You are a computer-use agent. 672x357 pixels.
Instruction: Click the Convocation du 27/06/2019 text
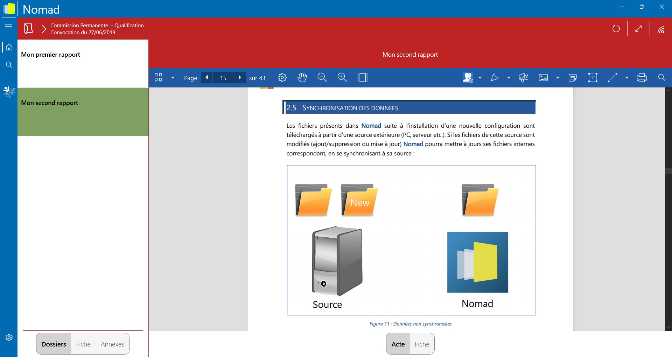click(83, 32)
